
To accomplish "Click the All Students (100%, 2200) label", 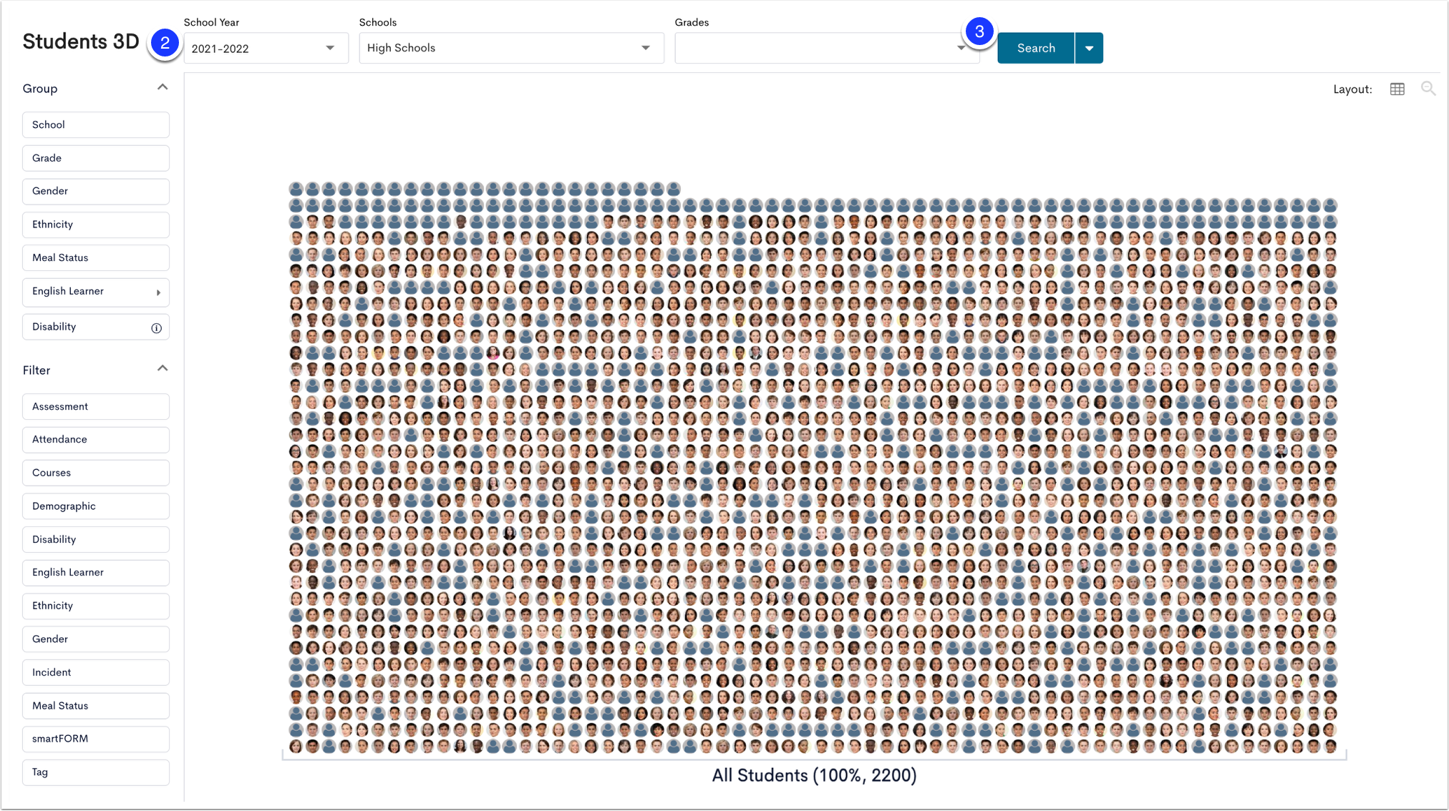I will coord(814,775).
